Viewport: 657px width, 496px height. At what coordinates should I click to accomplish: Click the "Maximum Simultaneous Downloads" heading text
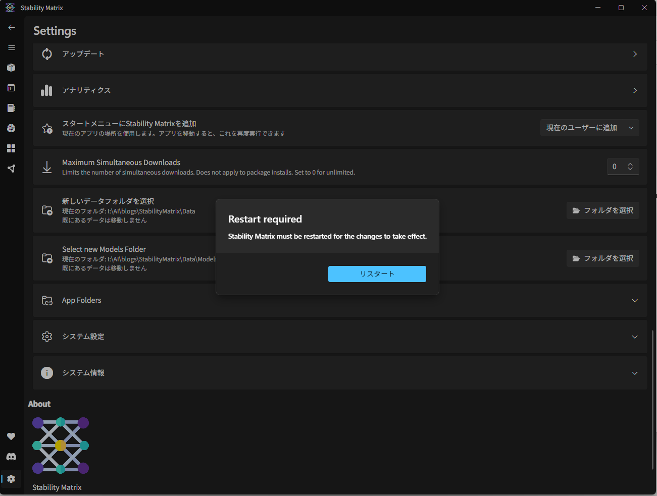tap(121, 162)
